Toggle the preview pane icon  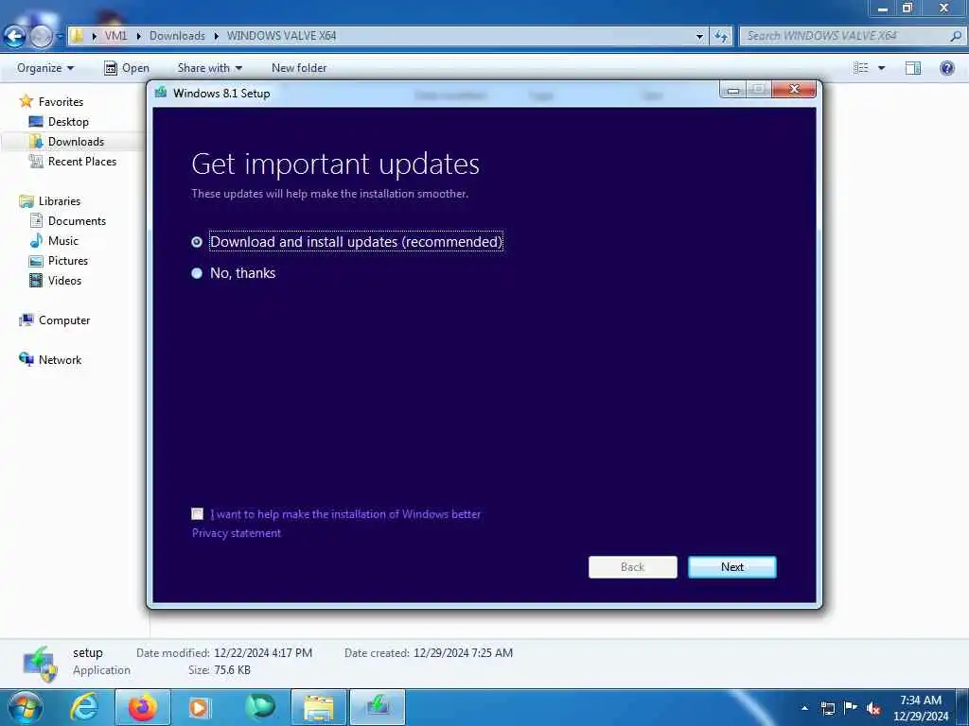[913, 68]
